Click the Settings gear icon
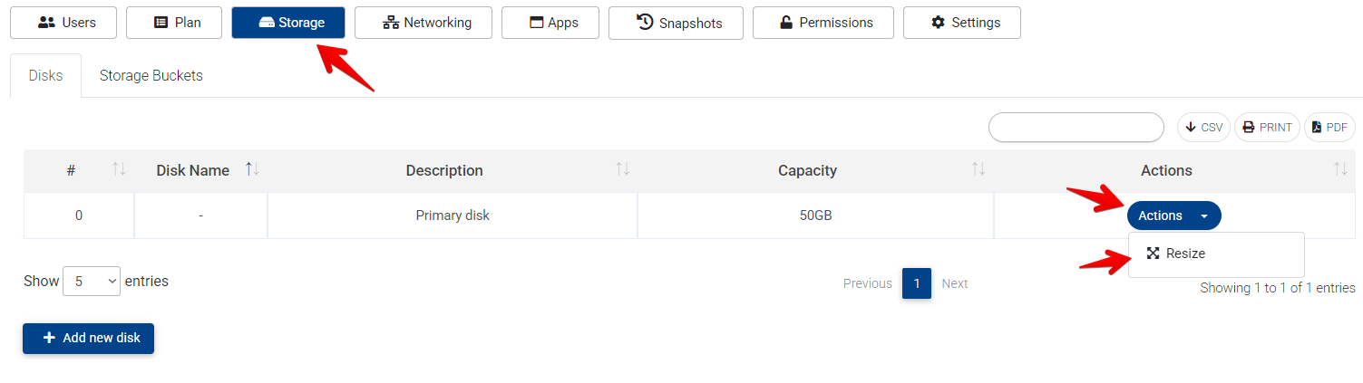 [939, 23]
